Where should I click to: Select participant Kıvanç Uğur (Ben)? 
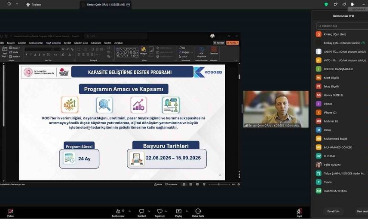pos(342,34)
